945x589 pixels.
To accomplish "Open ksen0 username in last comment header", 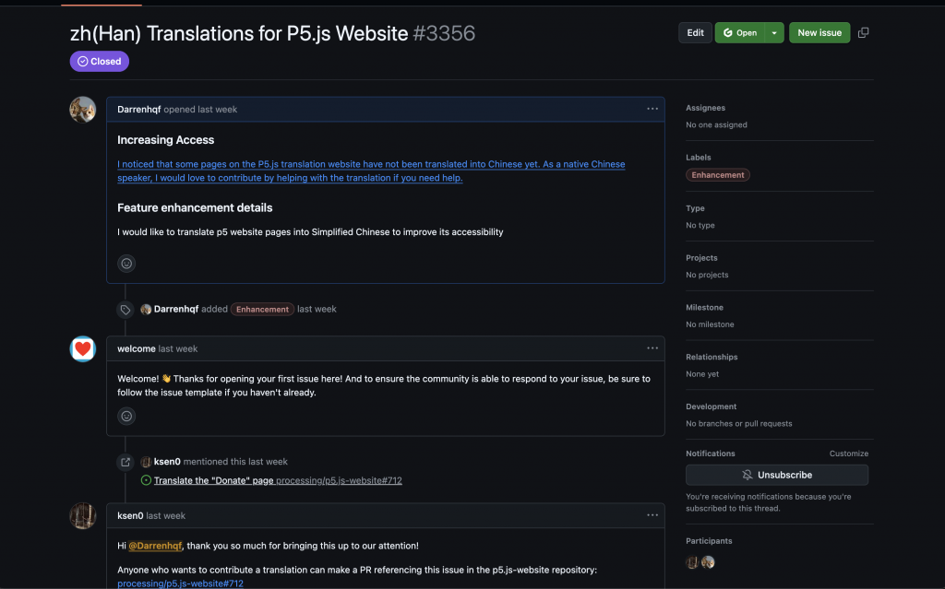I will (130, 516).
